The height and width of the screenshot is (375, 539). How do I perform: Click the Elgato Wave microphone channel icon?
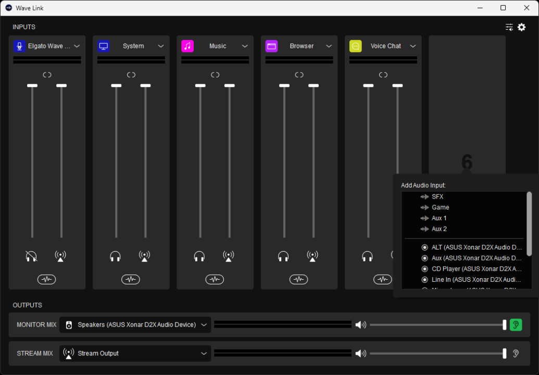[19, 46]
